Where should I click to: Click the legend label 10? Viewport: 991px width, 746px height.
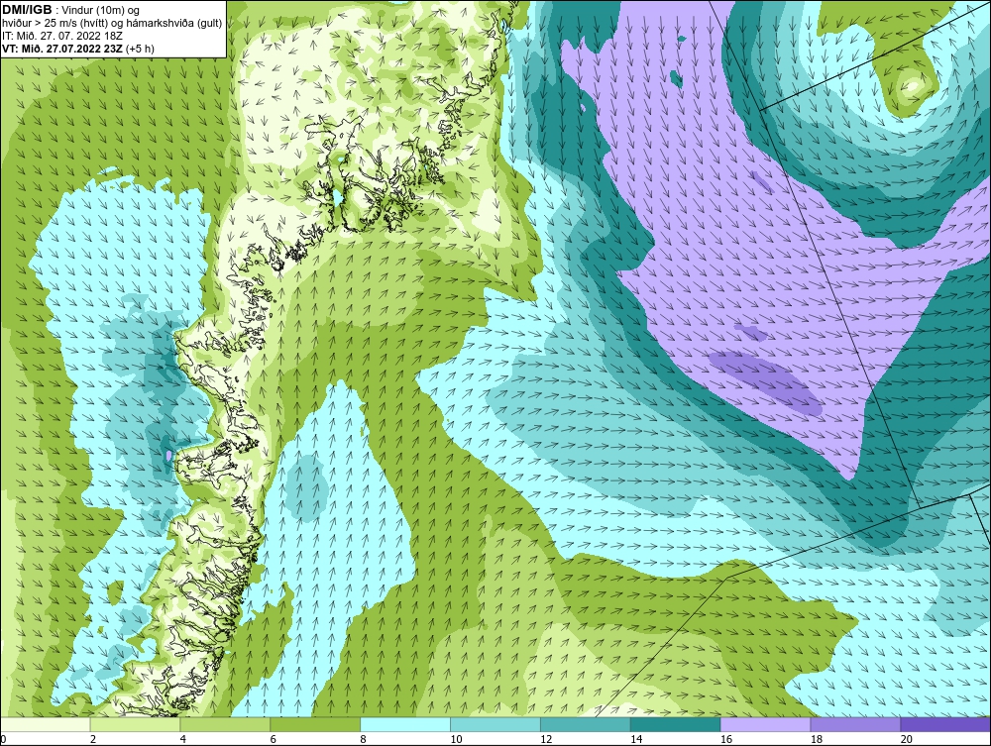[456, 739]
